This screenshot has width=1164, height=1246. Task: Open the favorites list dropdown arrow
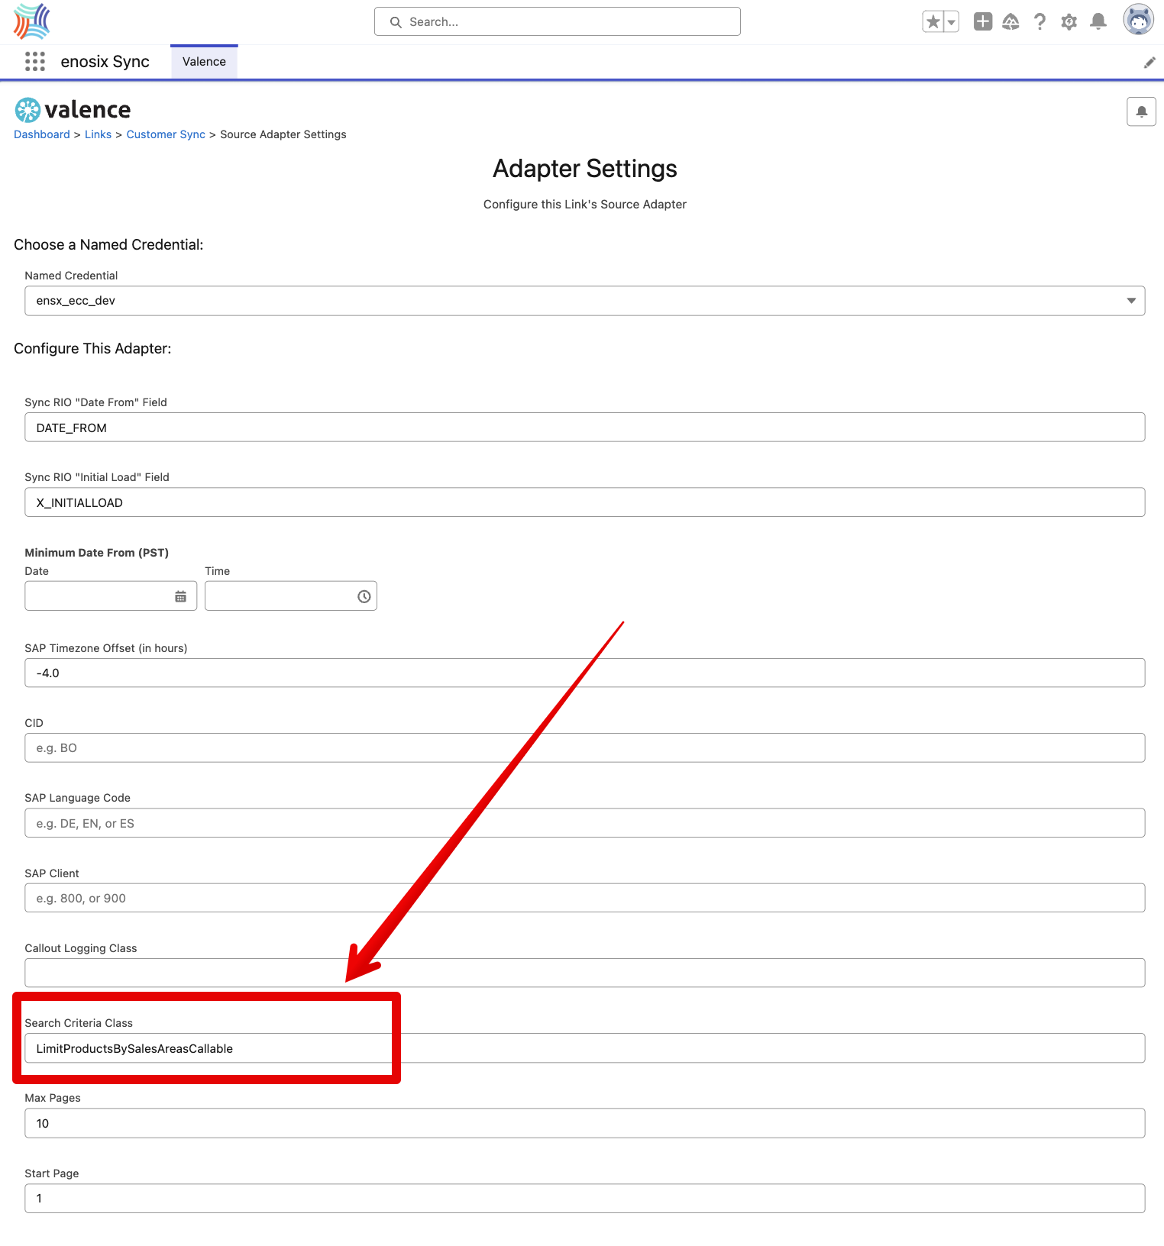[952, 21]
